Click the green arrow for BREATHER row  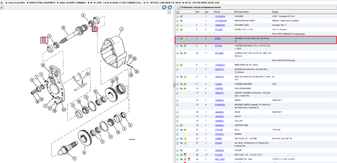click(x=181, y=65)
